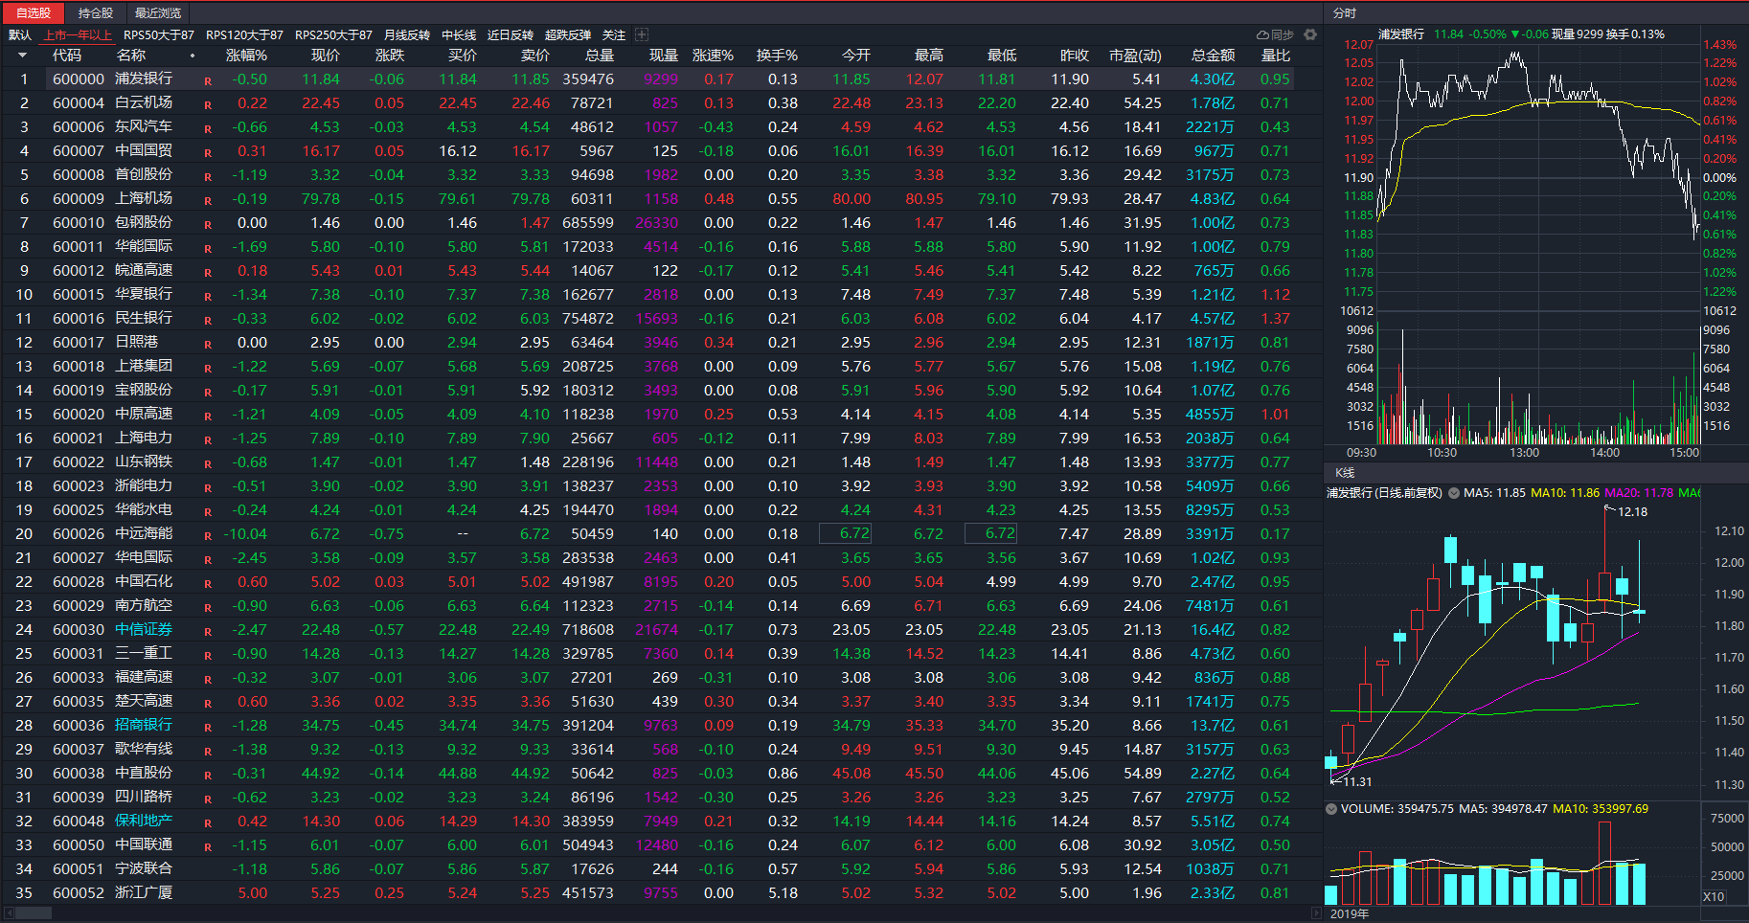The height and width of the screenshot is (923, 1749).
Task: Click the R marker for 浦发银行
Action: pos(208,80)
